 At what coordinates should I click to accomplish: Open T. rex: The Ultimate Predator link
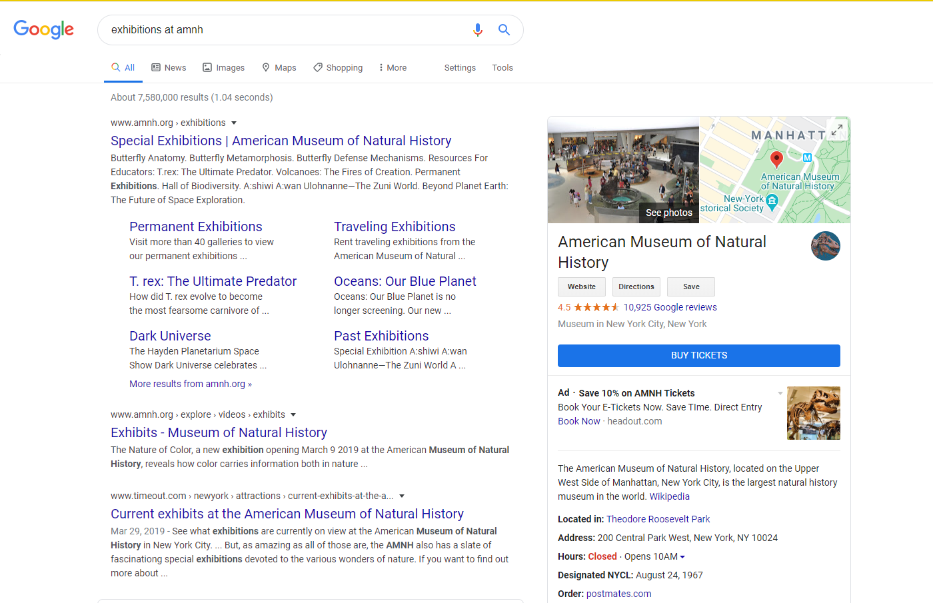(x=213, y=281)
